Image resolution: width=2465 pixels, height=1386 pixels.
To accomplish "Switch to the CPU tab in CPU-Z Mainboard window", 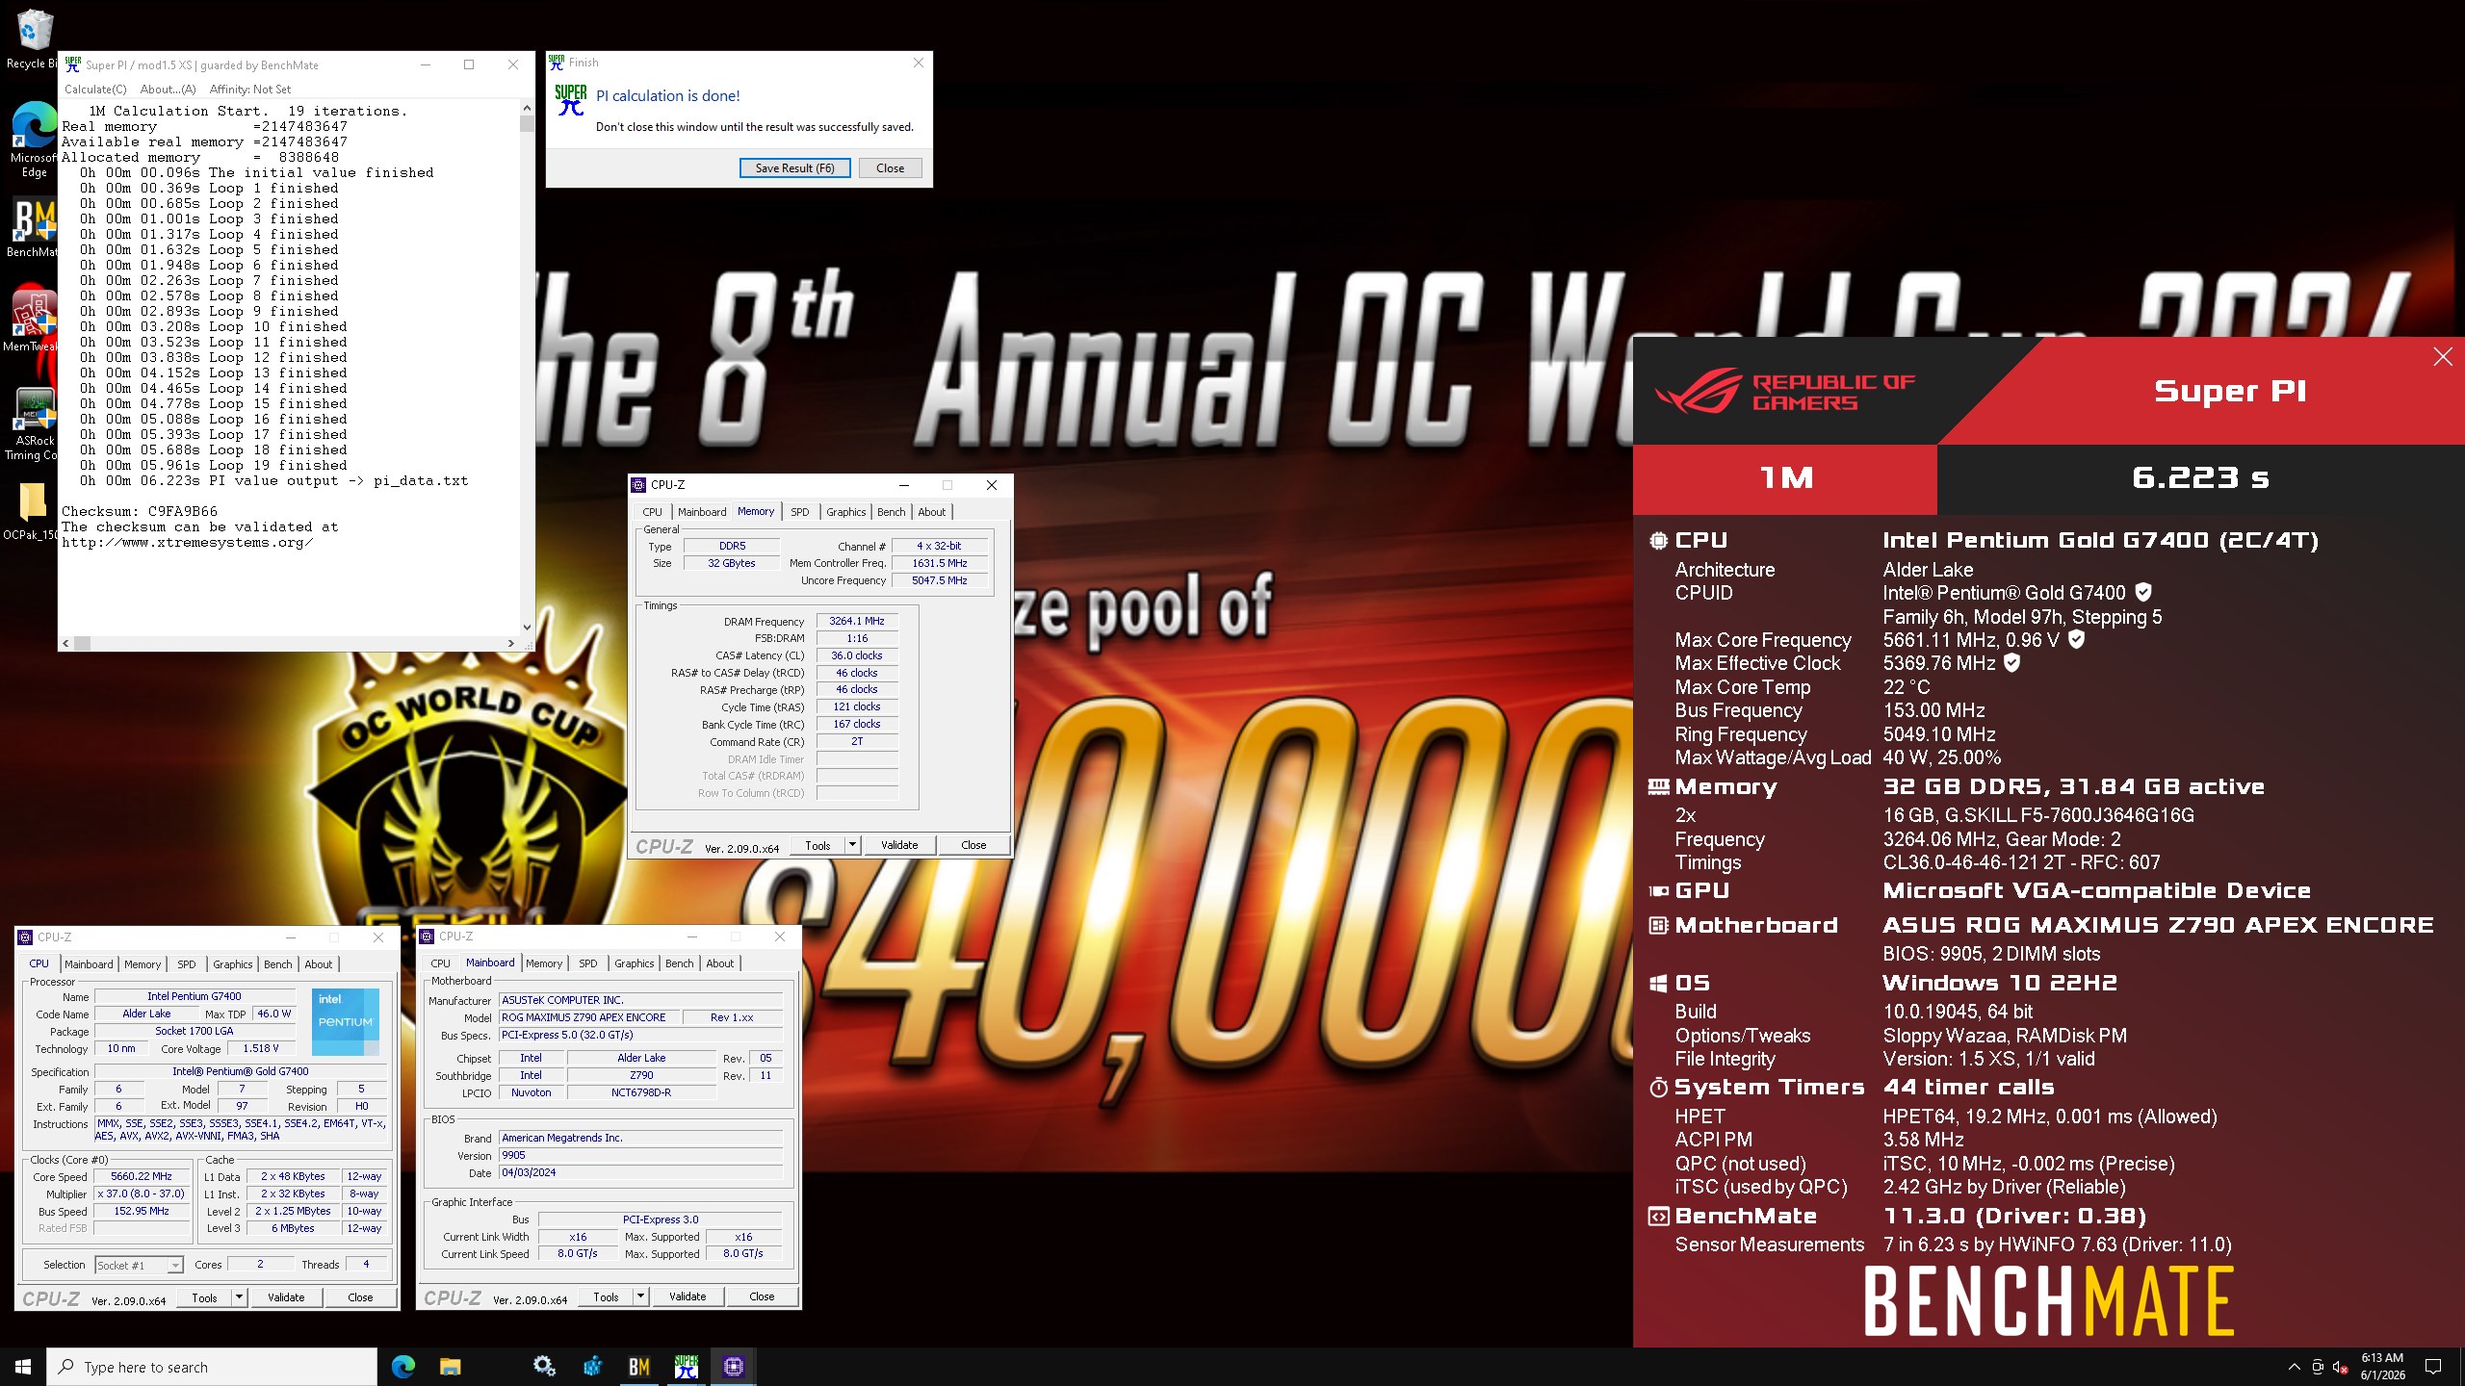I will pos(440,963).
